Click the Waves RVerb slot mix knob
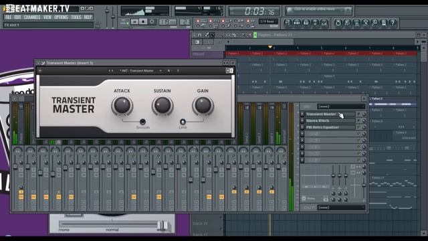 point(364,120)
